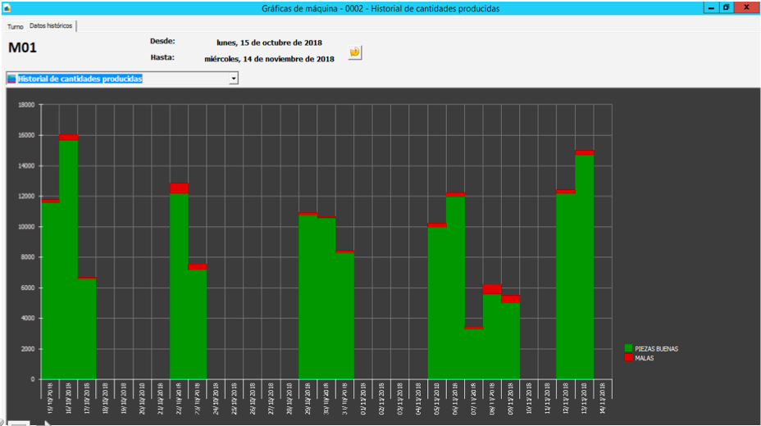Minimize the Gráficas de máquina window
This screenshot has width=761, height=426.
(711, 7)
